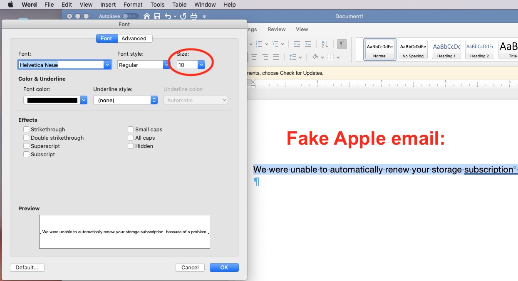Apply the No Spacing style
518x281 pixels.
pos(413,50)
